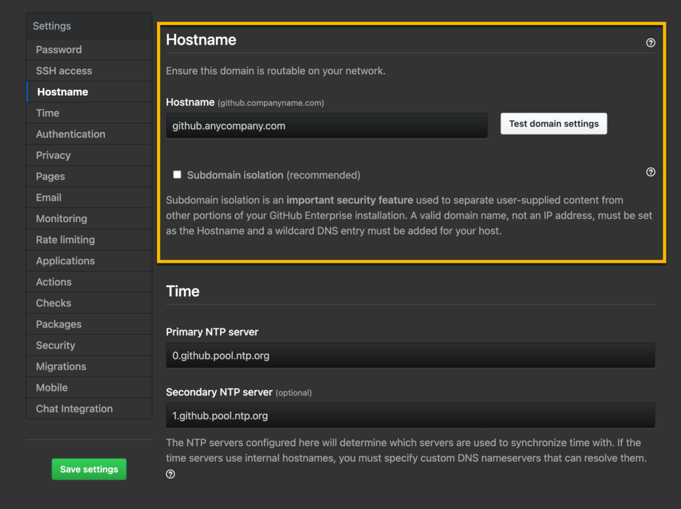Open the Privacy settings section

click(x=53, y=155)
